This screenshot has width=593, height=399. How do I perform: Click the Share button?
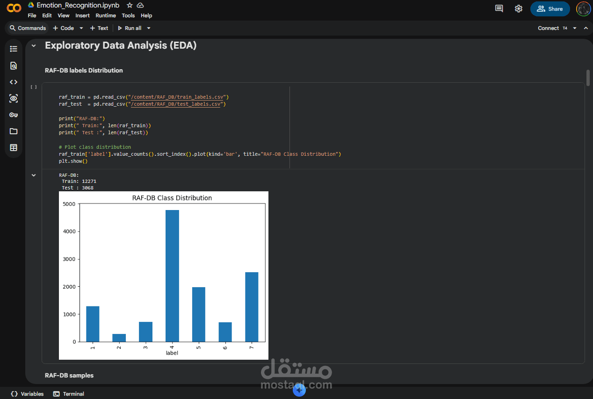[x=550, y=8]
